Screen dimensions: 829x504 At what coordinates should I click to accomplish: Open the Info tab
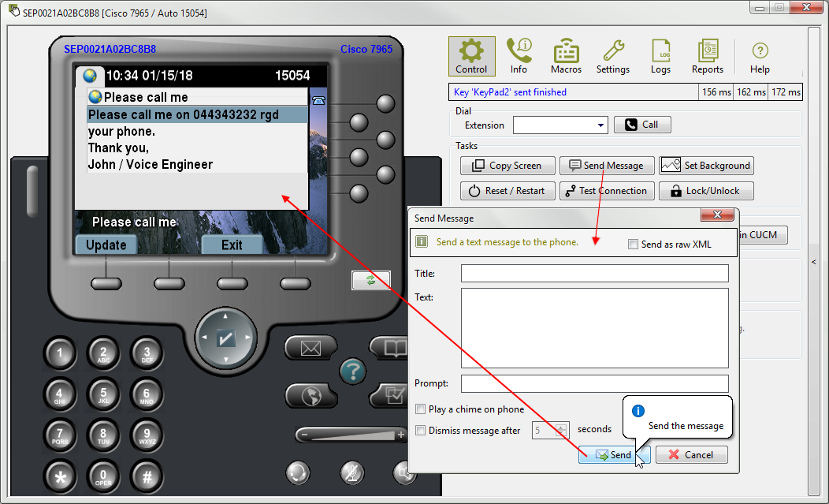519,56
